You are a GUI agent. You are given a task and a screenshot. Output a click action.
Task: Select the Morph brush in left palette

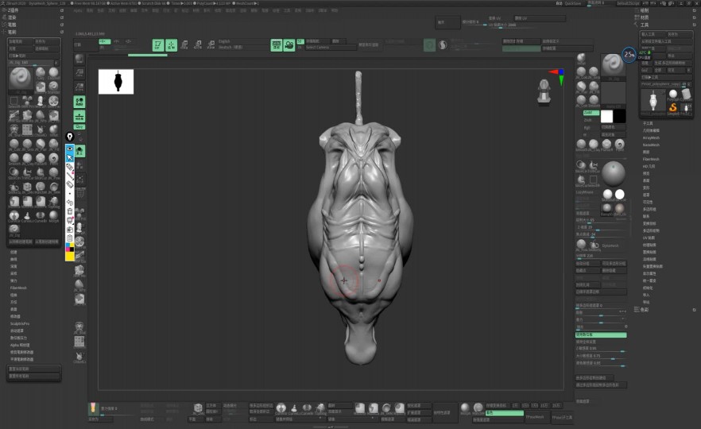54,216
